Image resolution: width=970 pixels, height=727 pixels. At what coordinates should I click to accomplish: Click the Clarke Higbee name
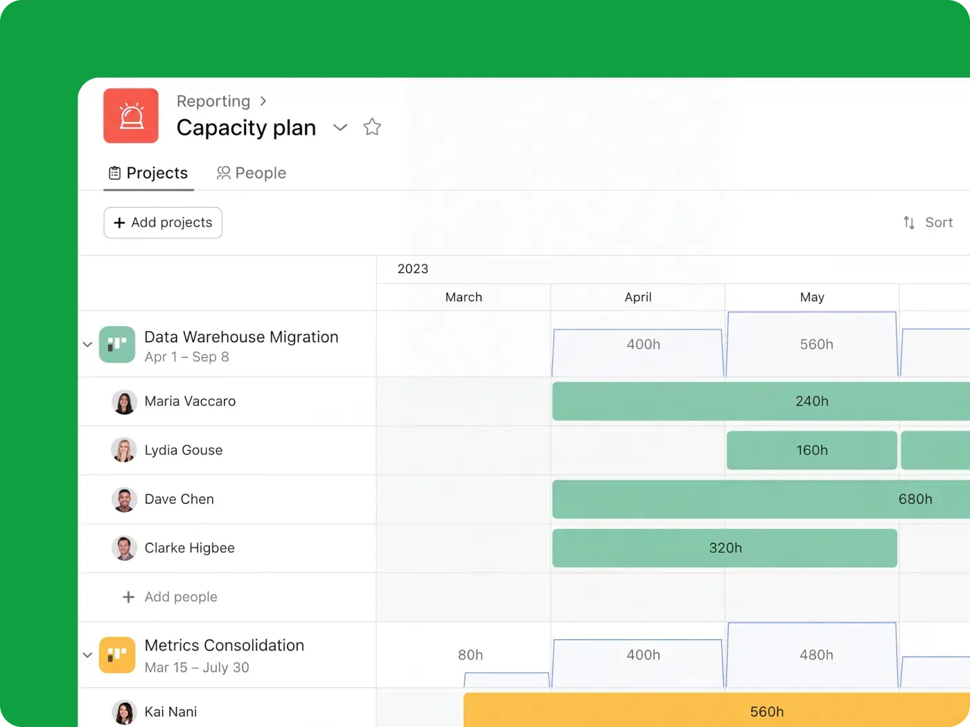tap(190, 548)
